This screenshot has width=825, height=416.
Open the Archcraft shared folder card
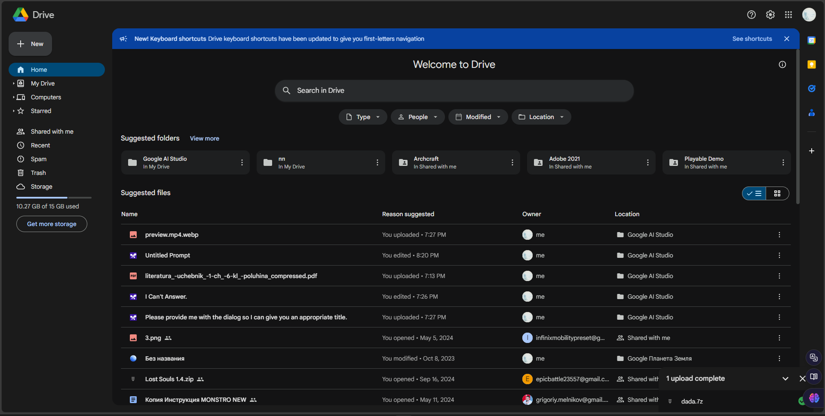[456, 162]
